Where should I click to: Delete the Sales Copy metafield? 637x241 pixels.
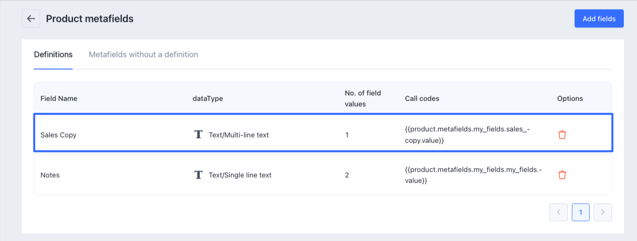coord(562,135)
